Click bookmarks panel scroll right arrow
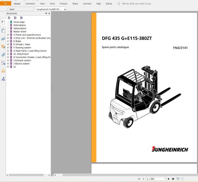Viewport: 198px width, 182px height. point(49,175)
